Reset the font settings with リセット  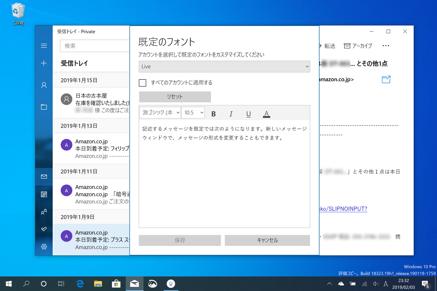click(174, 97)
